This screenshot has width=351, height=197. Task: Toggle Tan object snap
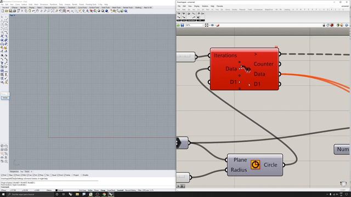(x=47, y=175)
